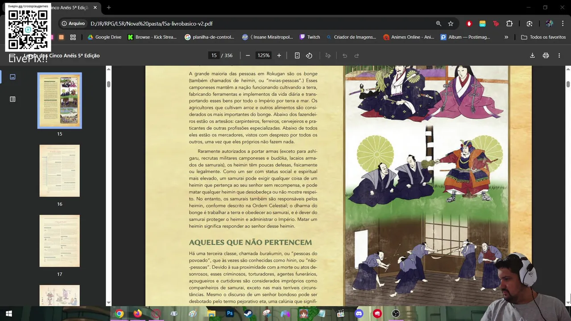Open the Chrome profile avatar

coord(549,24)
